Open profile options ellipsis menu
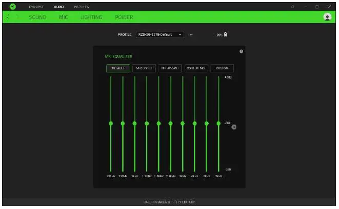Image resolution: width=339 pixels, height=209 pixels. click(x=190, y=34)
